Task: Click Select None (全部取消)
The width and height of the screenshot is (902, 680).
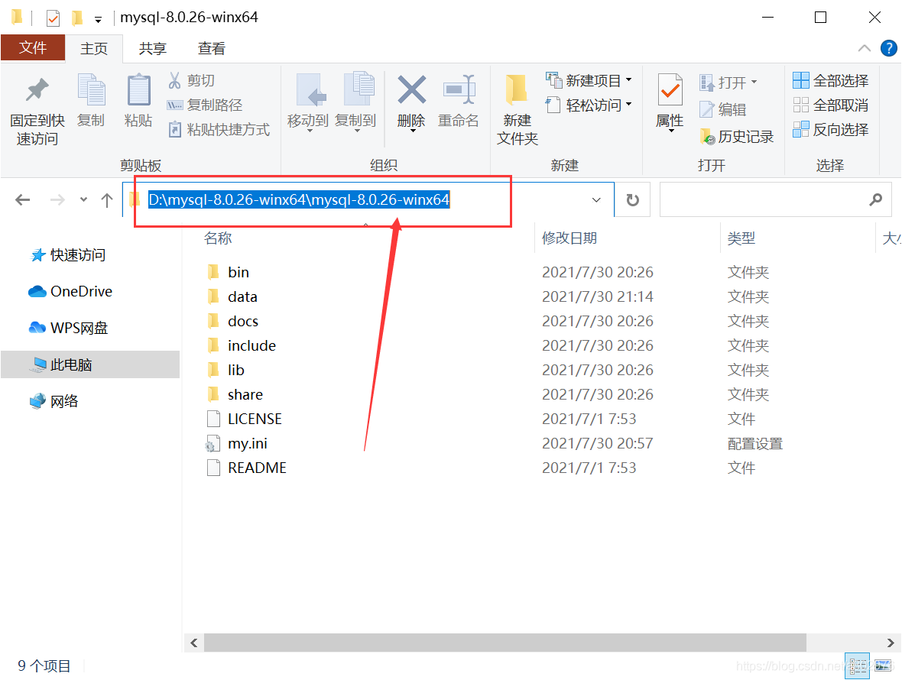Action: (x=831, y=105)
